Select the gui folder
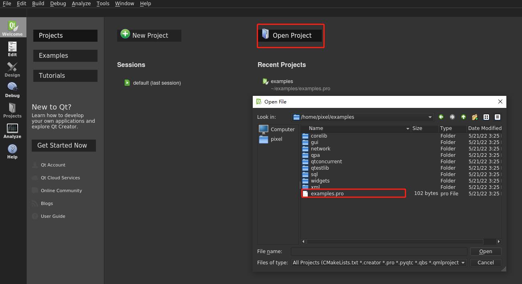Screen dimensions: 522x284 tap(314, 142)
